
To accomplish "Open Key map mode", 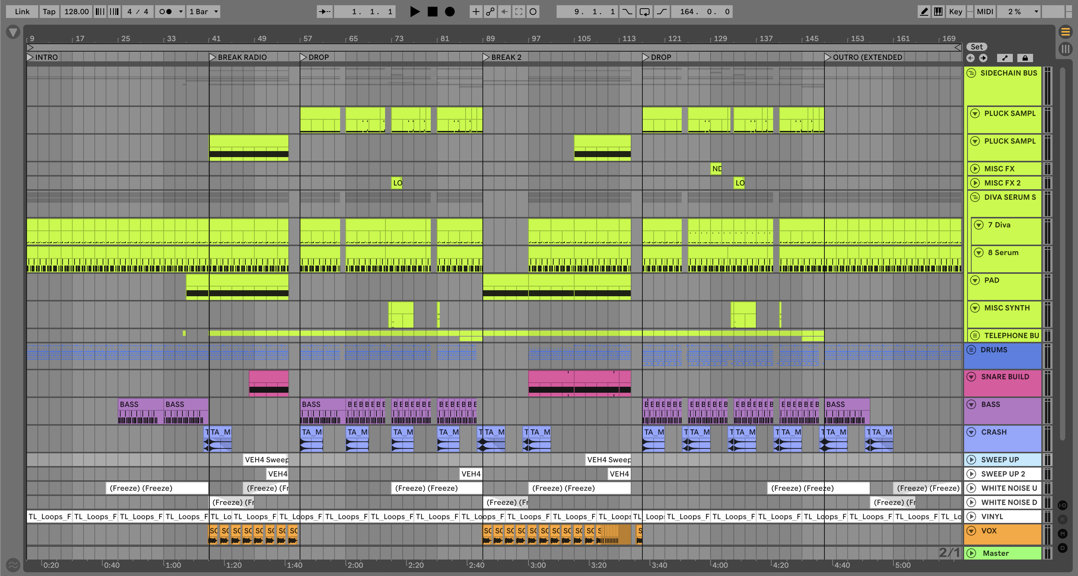I will pos(956,12).
